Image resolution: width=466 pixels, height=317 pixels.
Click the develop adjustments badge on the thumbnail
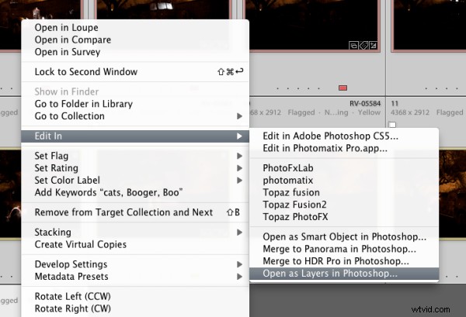click(x=373, y=45)
